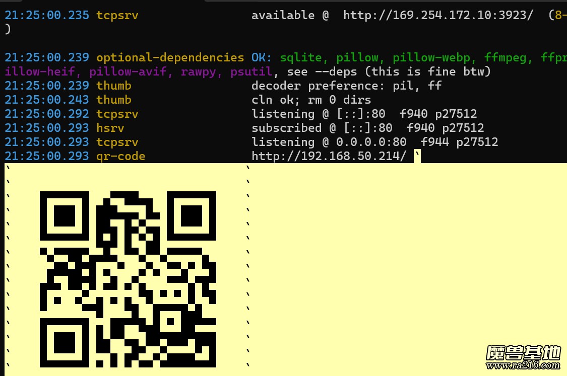The width and height of the screenshot is (567, 376).
Task: Click the green 'ffmpeg' dependency name
Action: [505, 58]
